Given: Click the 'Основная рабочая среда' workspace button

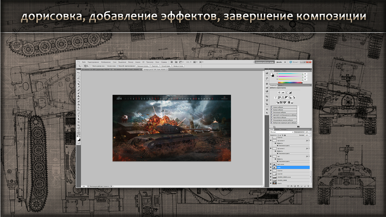Looking at the screenshot, I should point(264,62).
